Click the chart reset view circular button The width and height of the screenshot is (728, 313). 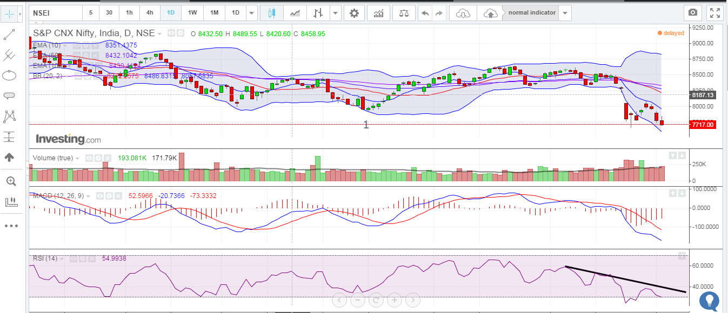[x=376, y=300]
